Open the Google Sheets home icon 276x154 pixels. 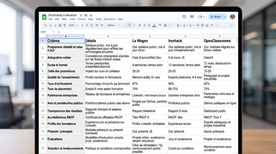pos(44,17)
